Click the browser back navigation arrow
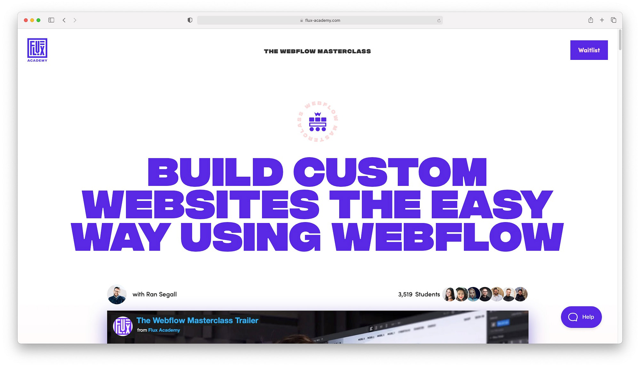Screen dimensions: 640x367 pos(65,20)
